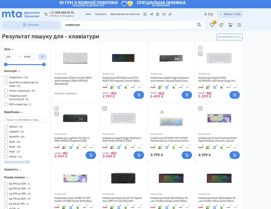Click the pink badge on Logitech MX Keys card
271x209 pixels.
click(x=57, y=108)
